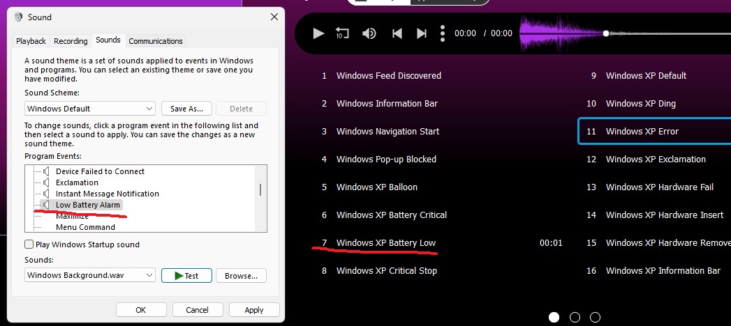The height and width of the screenshot is (326, 731).
Task: Expand the Sounds file dropdown
Action: (x=90, y=275)
